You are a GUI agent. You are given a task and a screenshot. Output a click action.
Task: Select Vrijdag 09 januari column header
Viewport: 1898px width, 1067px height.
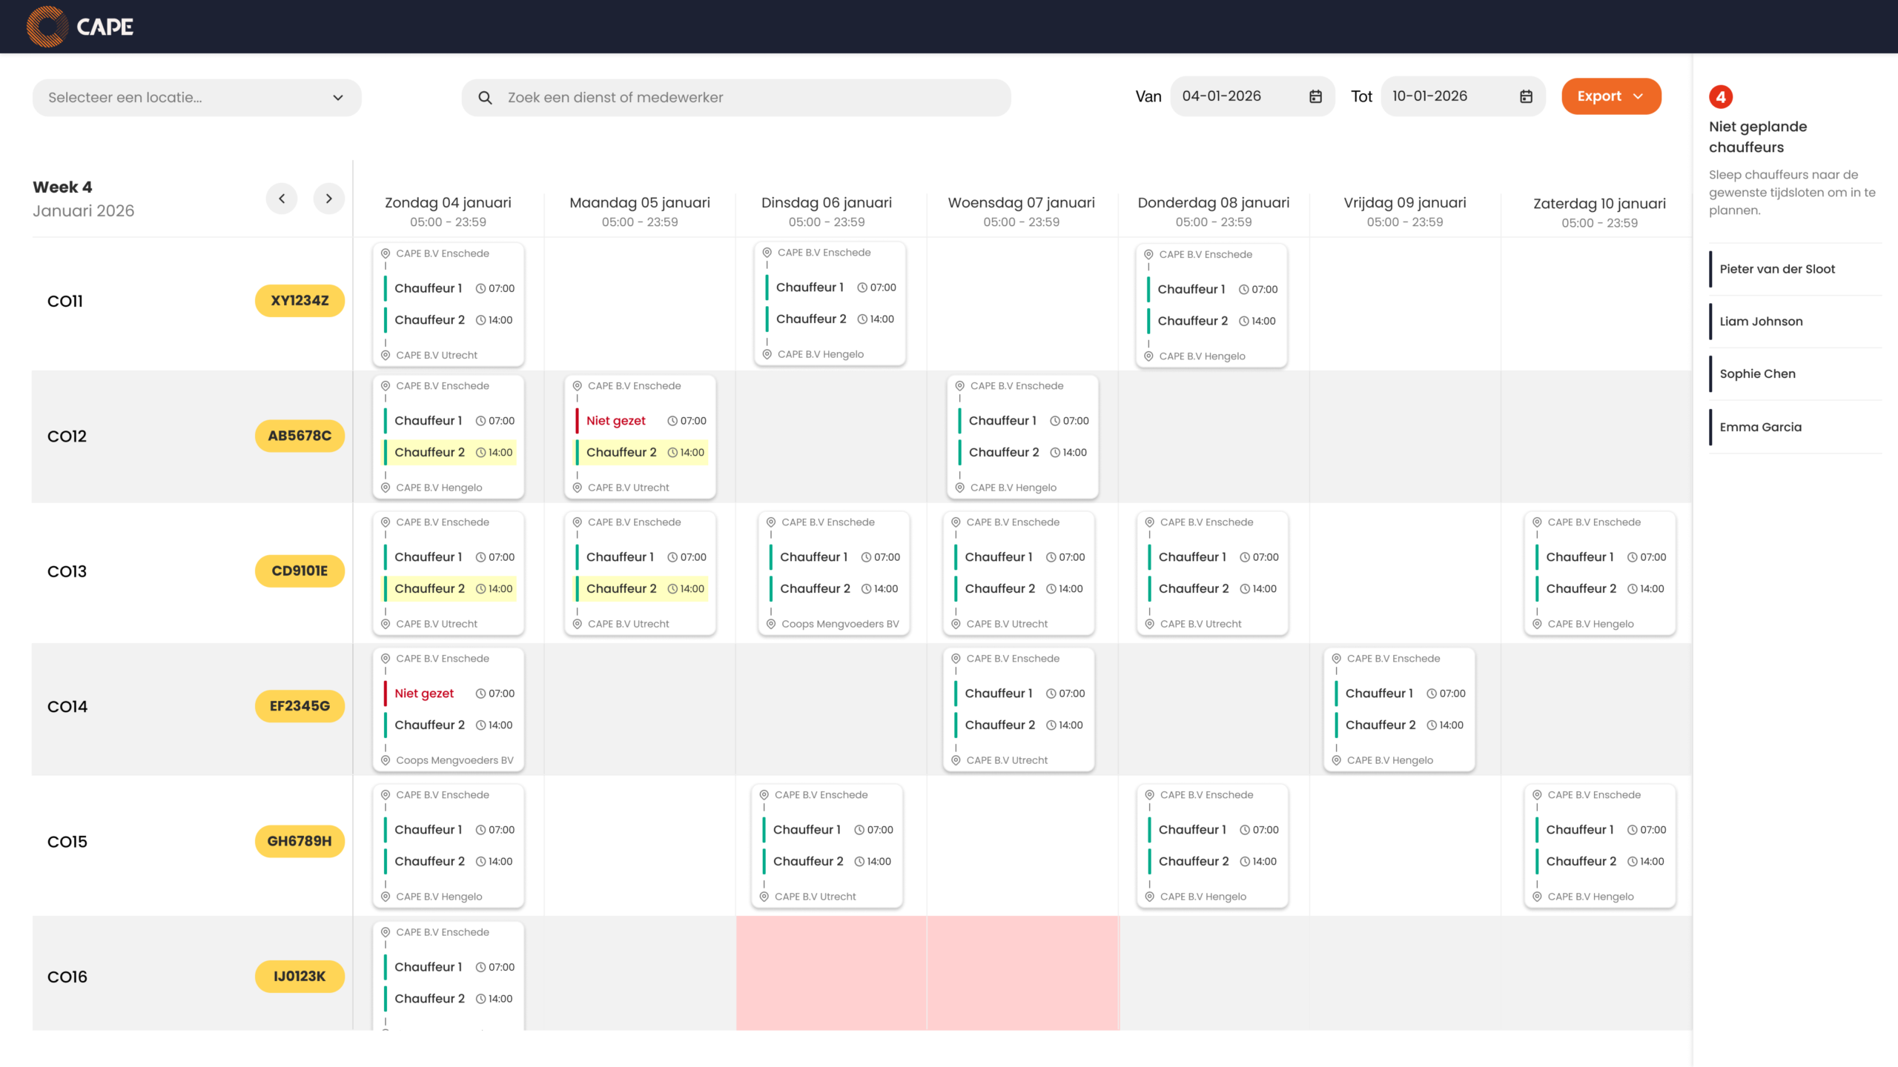click(x=1404, y=203)
